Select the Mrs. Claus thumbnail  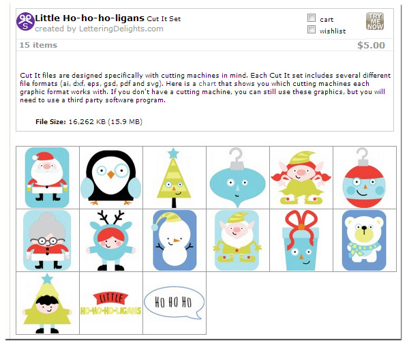pyautogui.click(x=48, y=241)
